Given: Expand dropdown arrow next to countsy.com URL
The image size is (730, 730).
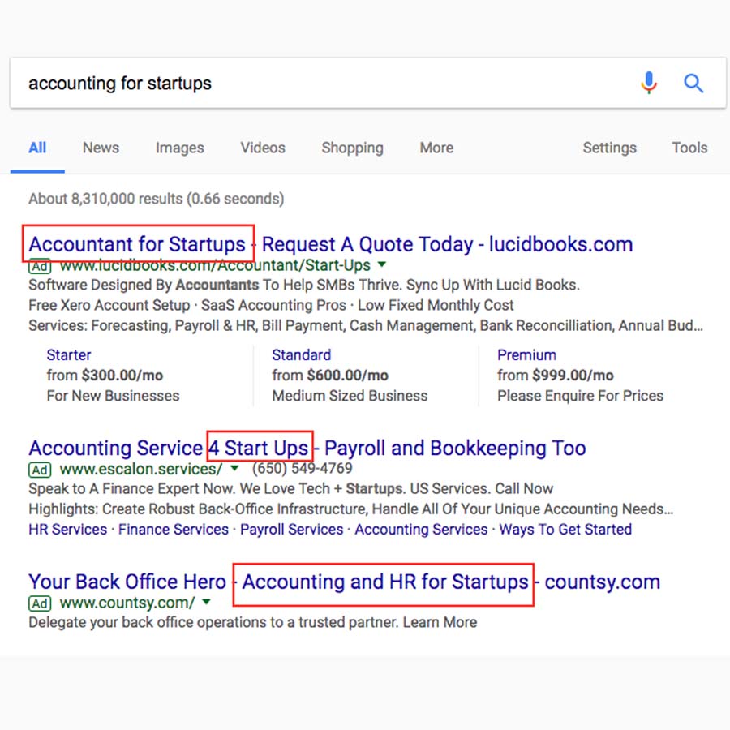Looking at the screenshot, I should pyautogui.click(x=207, y=602).
